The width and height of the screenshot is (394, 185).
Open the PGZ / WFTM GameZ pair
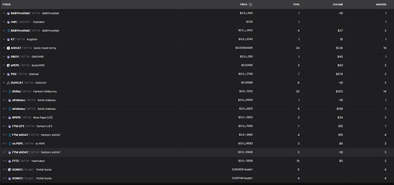197,74
